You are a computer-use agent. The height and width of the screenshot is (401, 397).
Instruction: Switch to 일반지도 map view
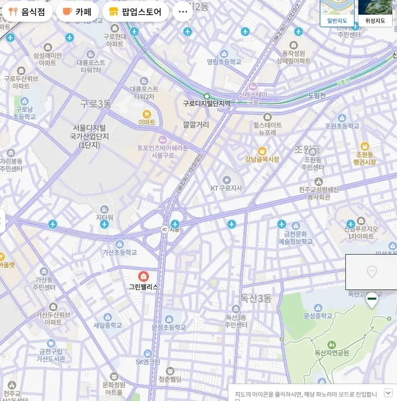coord(337,13)
